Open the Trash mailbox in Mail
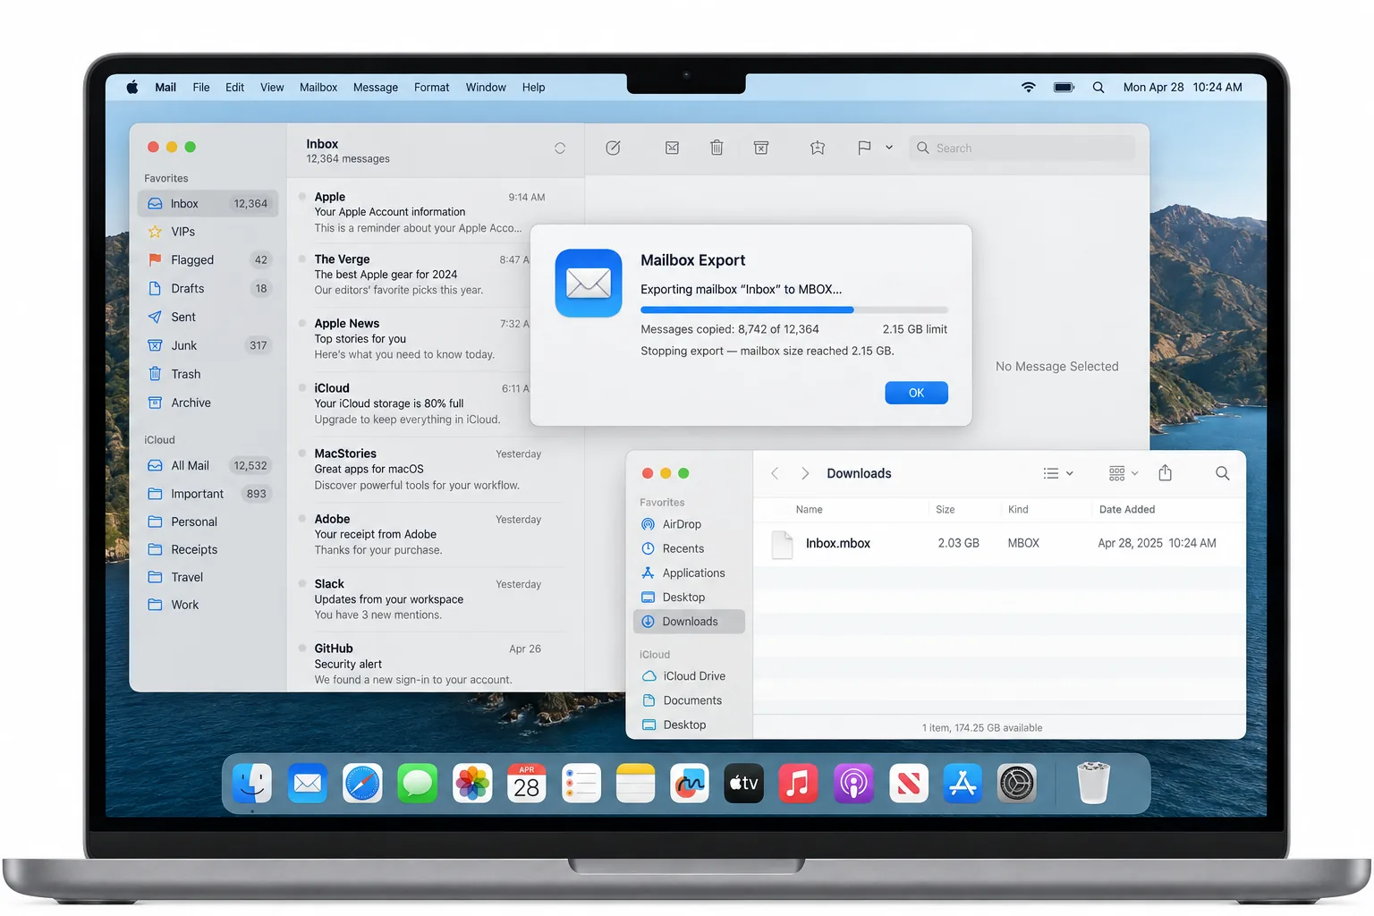This screenshot has width=1374, height=916. coord(208,375)
